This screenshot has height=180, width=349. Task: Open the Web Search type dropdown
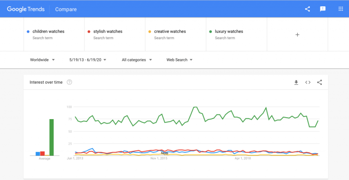179,60
